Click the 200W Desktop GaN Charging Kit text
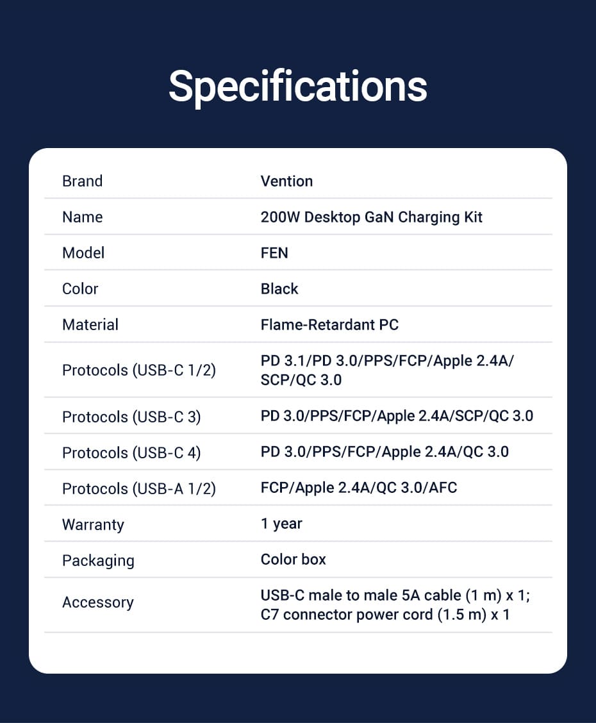This screenshot has width=596, height=723. pyautogui.click(x=371, y=217)
